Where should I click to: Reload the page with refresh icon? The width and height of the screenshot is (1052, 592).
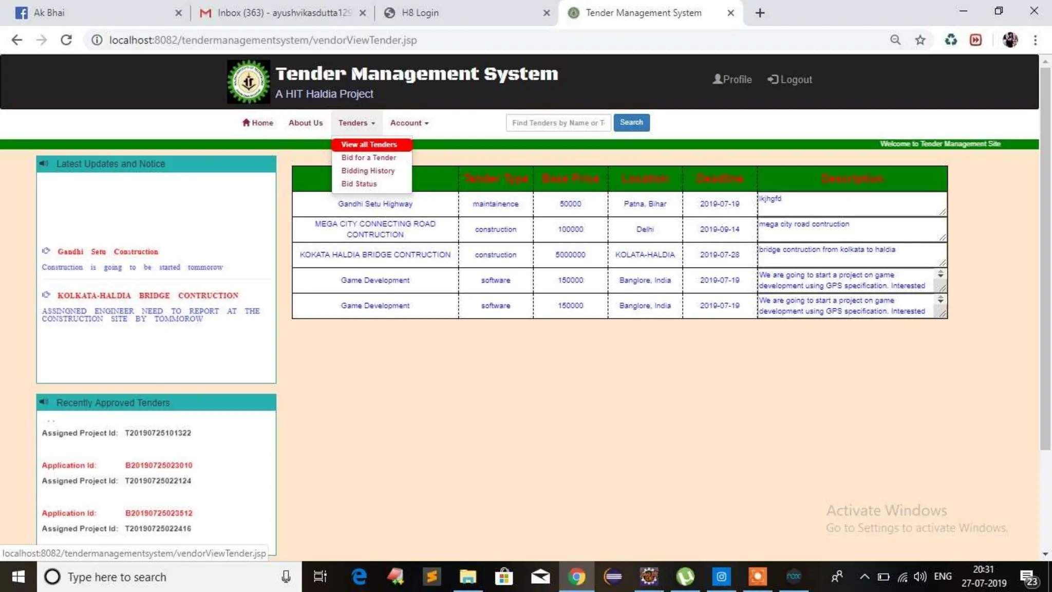click(66, 40)
